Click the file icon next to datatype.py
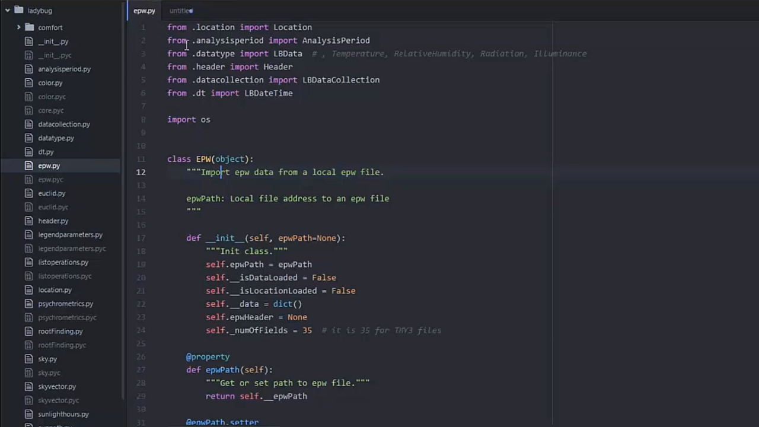Screen dimensions: 759x427 click(29, 138)
